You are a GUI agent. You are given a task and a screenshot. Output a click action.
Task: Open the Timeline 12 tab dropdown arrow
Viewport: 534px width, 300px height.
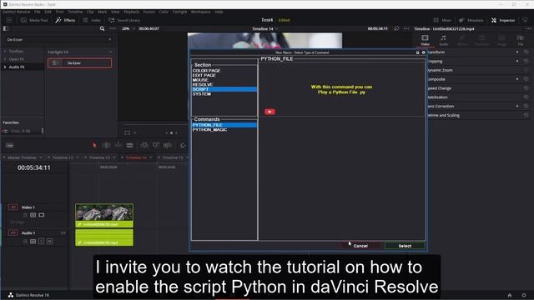click(x=78, y=157)
